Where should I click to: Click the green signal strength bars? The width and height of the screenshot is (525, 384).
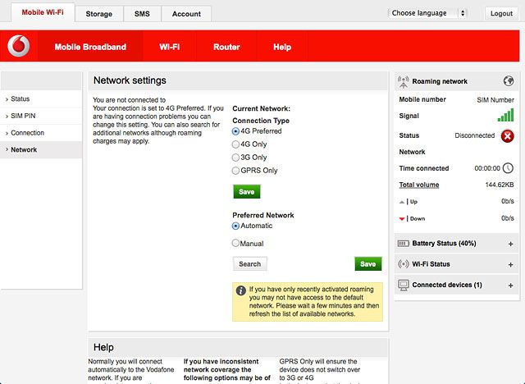coord(505,115)
